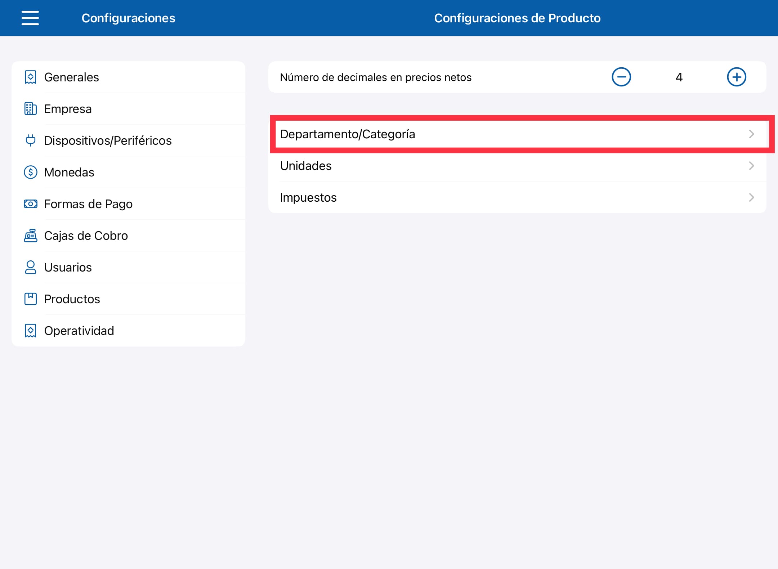Click the Empresa building icon
778x569 pixels.
(31, 109)
